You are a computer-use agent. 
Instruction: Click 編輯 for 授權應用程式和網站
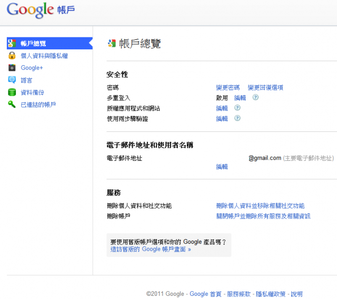[x=222, y=108]
